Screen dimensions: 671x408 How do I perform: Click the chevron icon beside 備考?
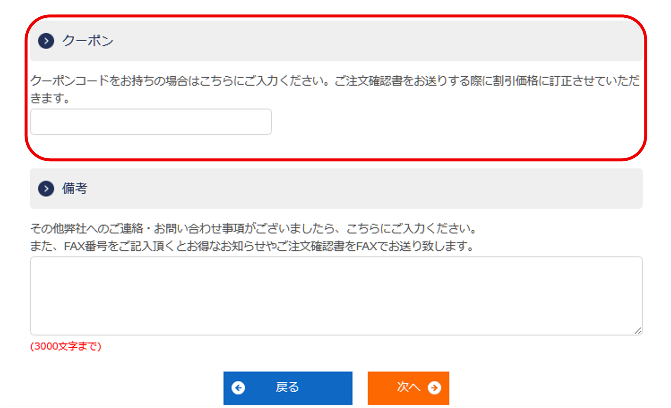pyautogui.click(x=46, y=189)
